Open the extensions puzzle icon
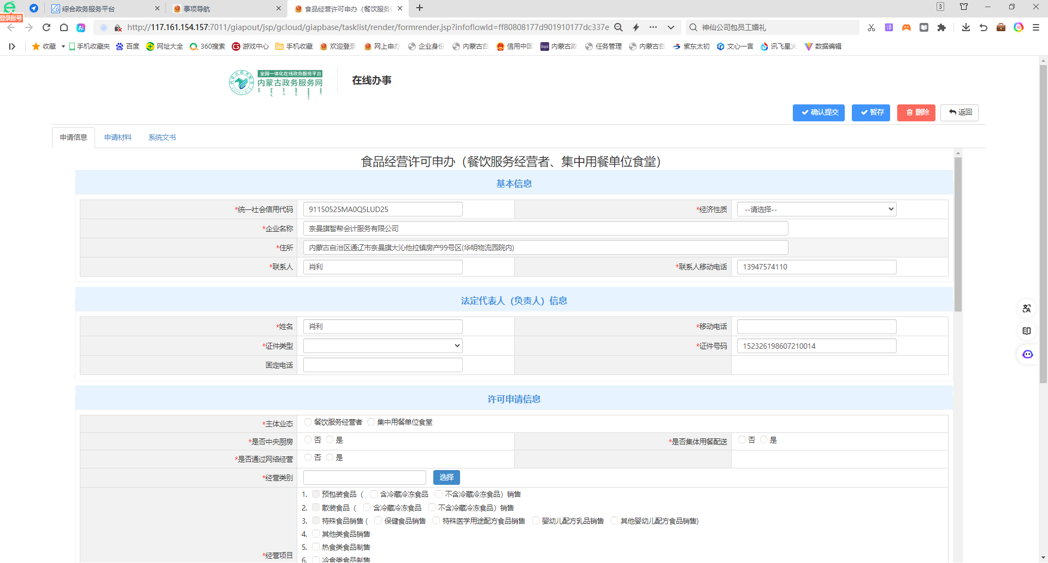 coord(941,27)
